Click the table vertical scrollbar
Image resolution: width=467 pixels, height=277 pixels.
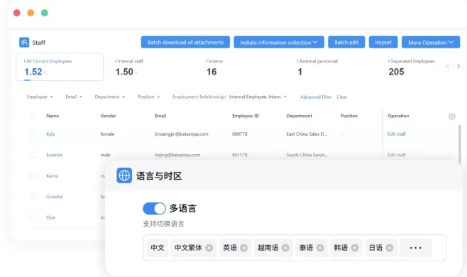coord(460,145)
